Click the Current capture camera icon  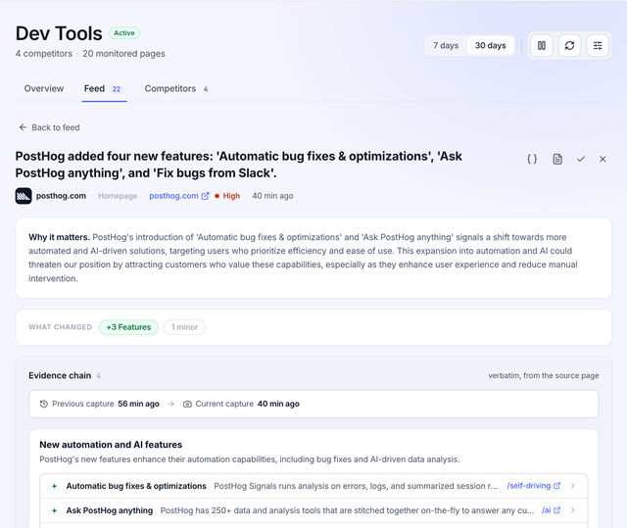point(187,405)
